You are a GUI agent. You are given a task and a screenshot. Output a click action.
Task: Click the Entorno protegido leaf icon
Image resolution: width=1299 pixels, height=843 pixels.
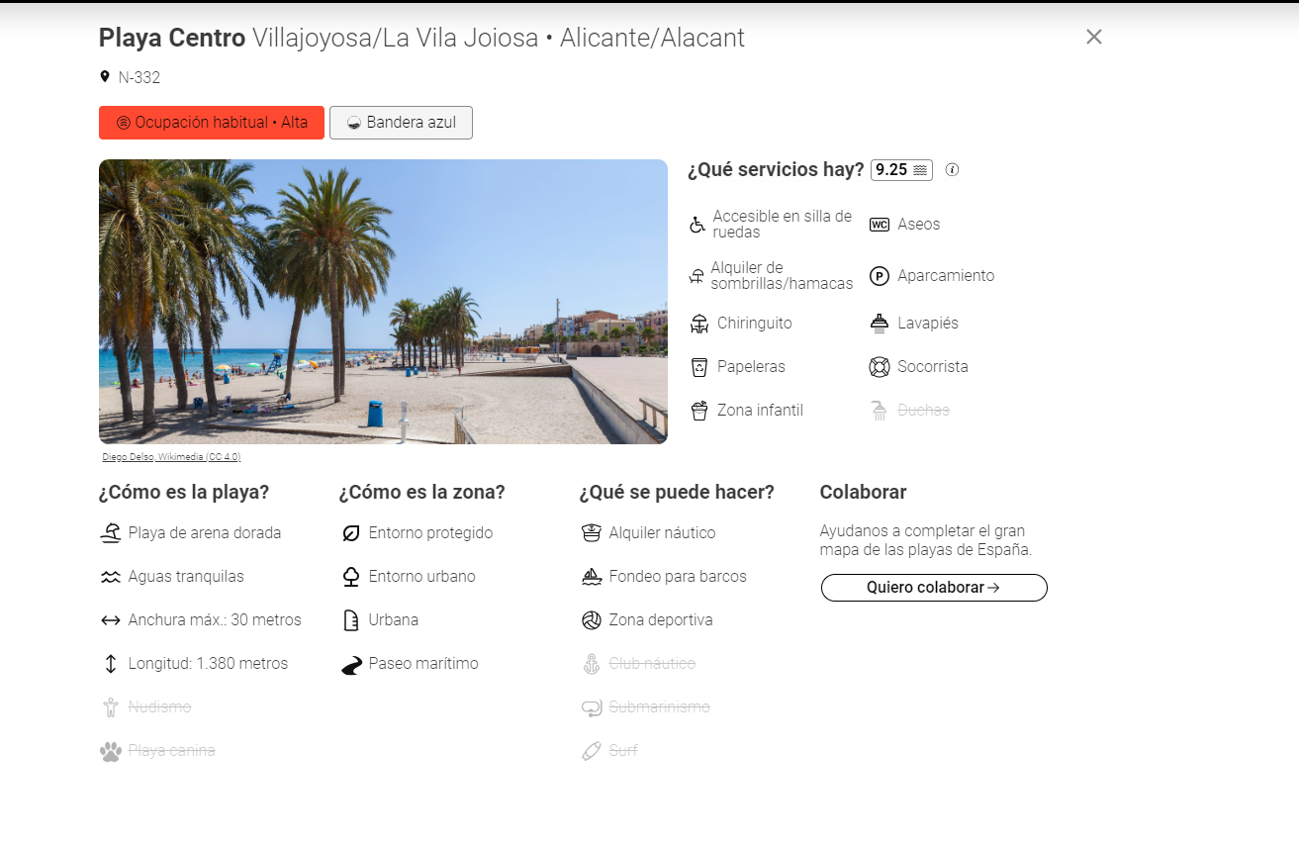350,533
